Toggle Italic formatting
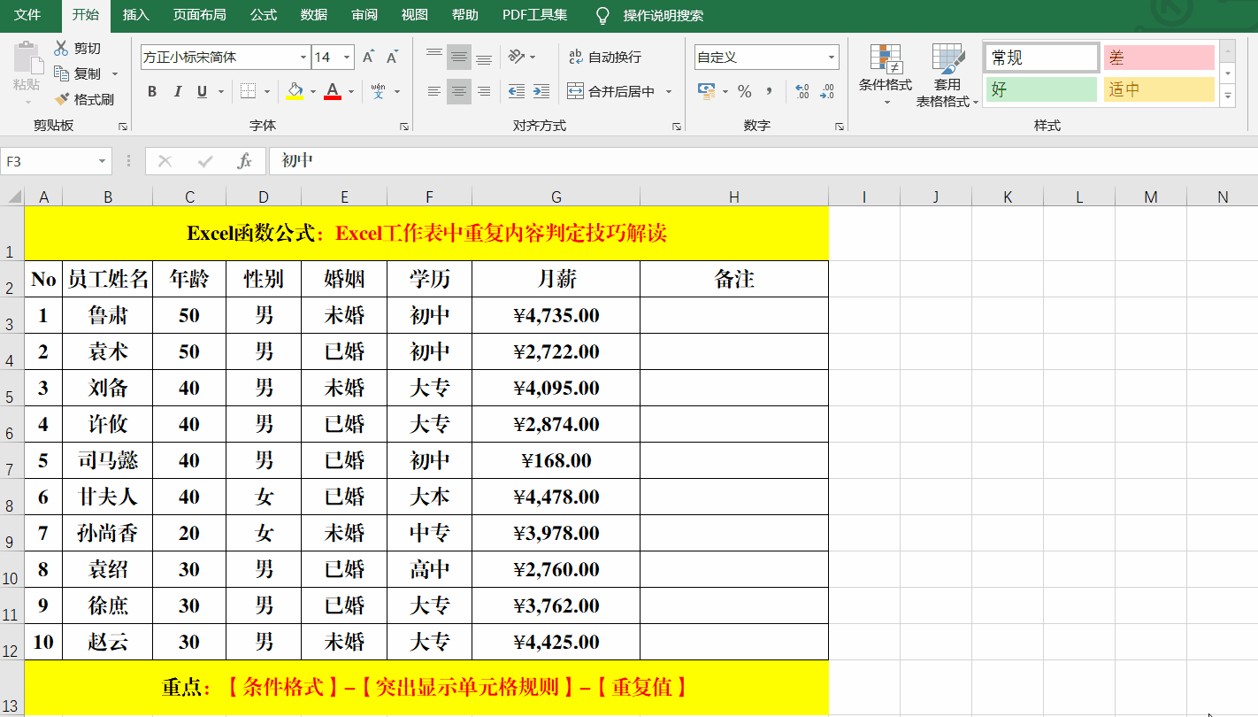 pos(177,91)
